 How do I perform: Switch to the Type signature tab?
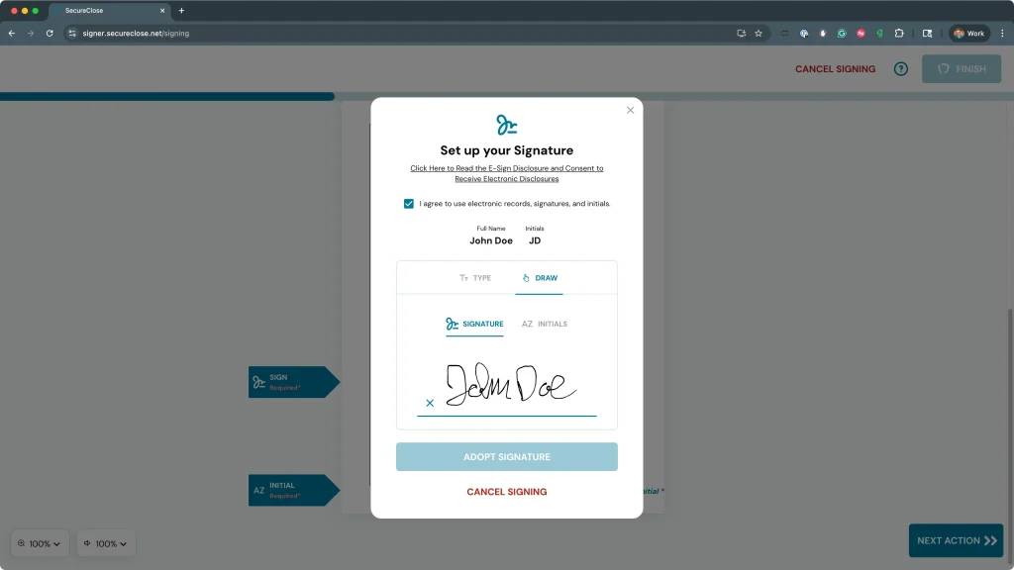[475, 278]
